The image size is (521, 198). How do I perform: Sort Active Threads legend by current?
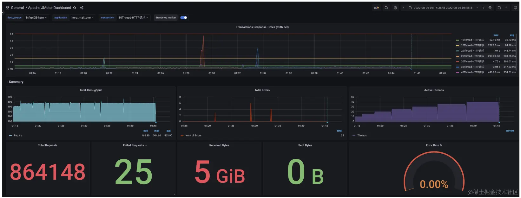click(510, 131)
